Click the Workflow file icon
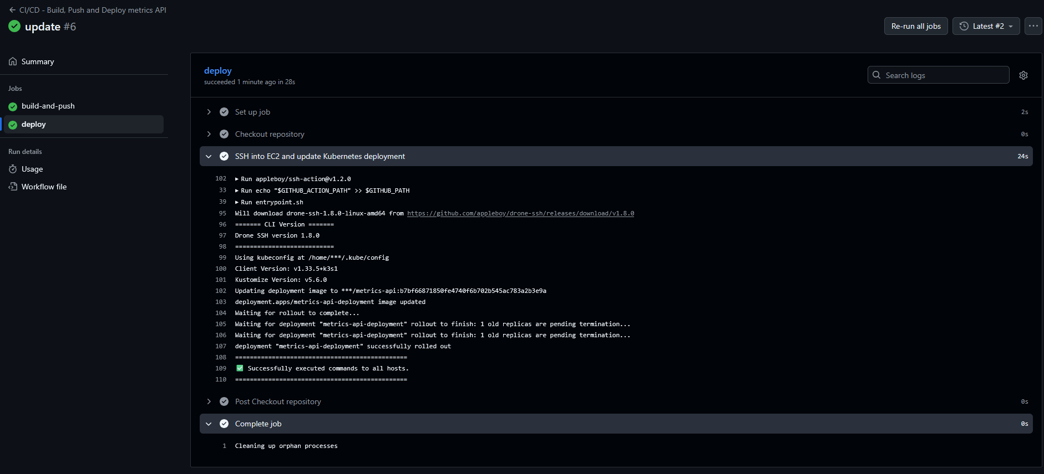1044x474 pixels. 13,187
